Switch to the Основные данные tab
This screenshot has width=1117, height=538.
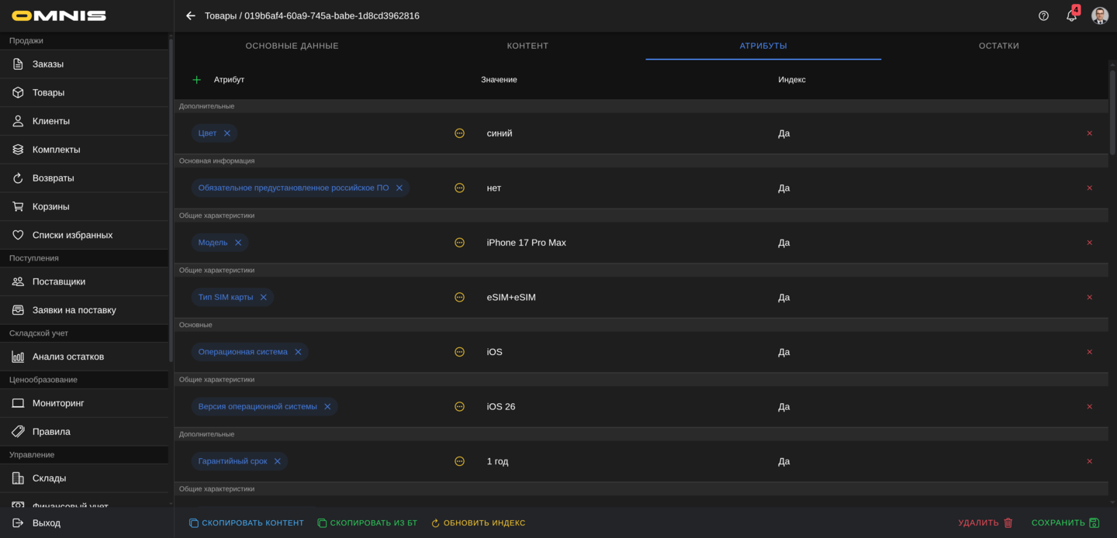pos(292,46)
